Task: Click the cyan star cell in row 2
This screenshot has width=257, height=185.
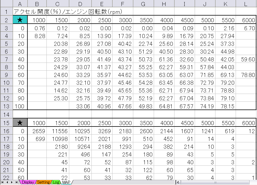Action: point(20,20)
